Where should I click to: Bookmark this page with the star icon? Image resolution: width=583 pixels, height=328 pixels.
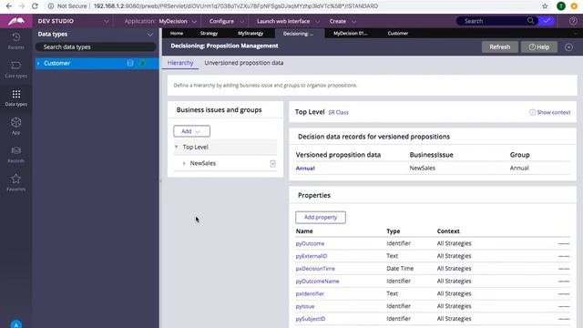click(x=545, y=6)
